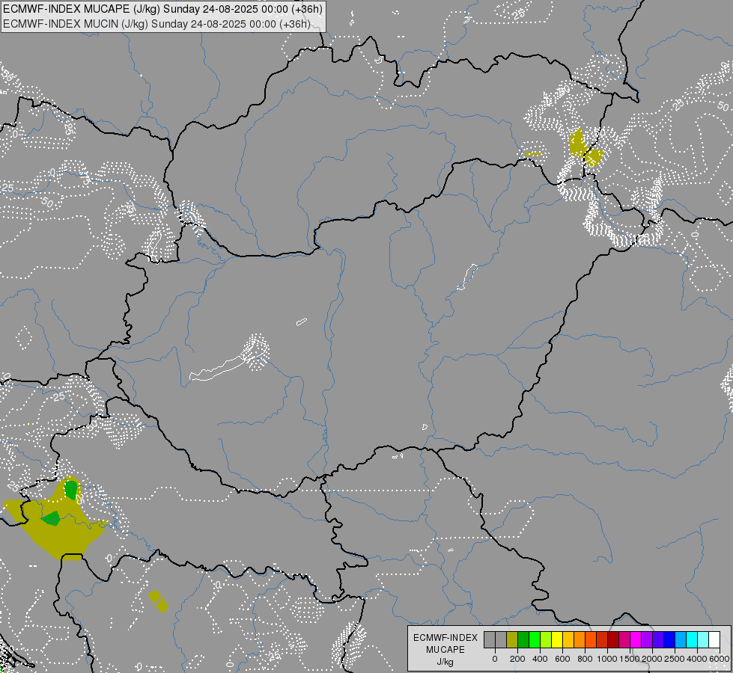Viewport: 733px width, 673px height.
Task: Click the MUCIN title line at top
Action: [x=156, y=24]
